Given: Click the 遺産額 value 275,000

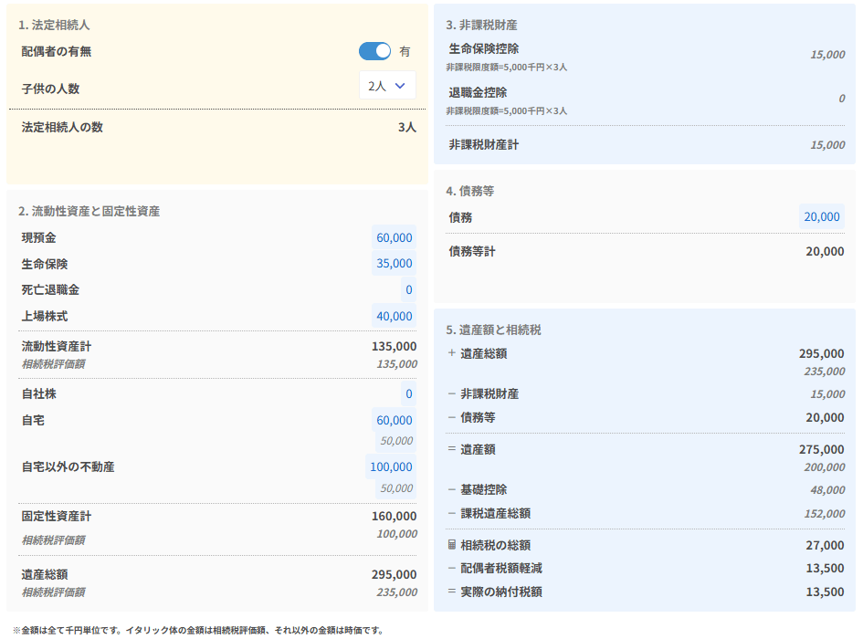Looking at the screenshot, I should click(x=821, y=449).
